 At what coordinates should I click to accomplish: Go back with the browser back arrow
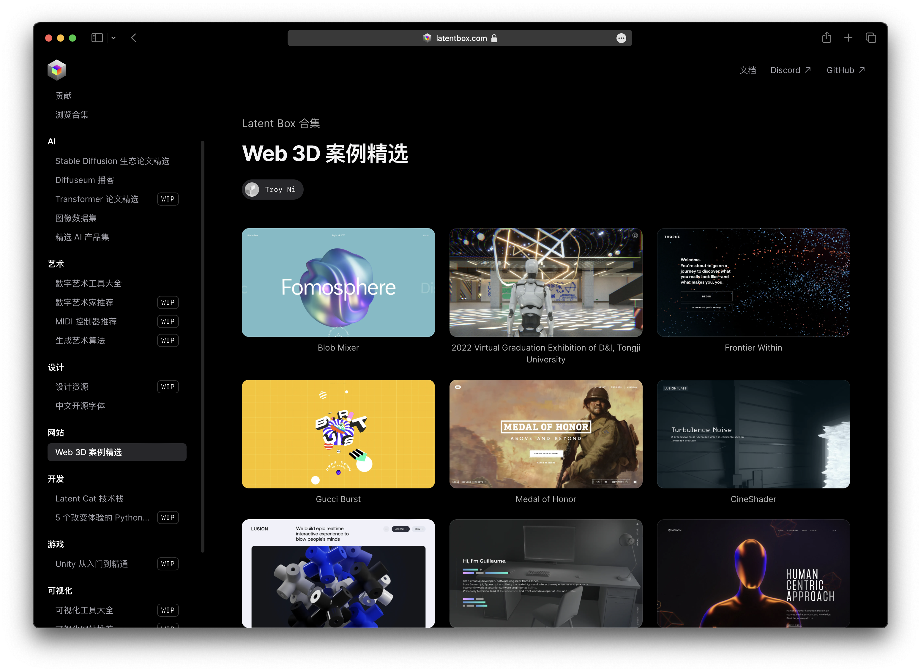tap(133, 38)
